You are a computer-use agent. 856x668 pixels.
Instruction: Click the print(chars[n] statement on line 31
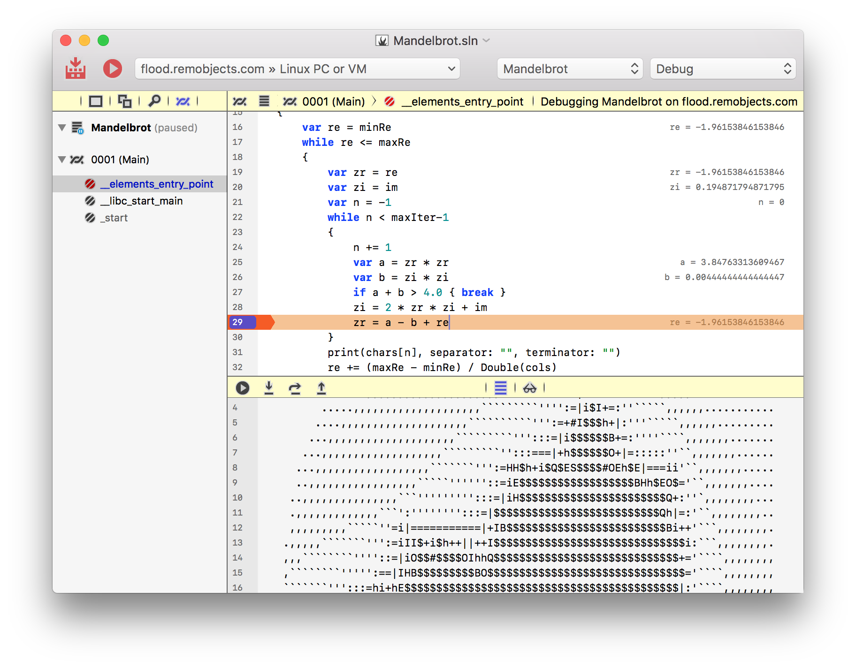474,352
